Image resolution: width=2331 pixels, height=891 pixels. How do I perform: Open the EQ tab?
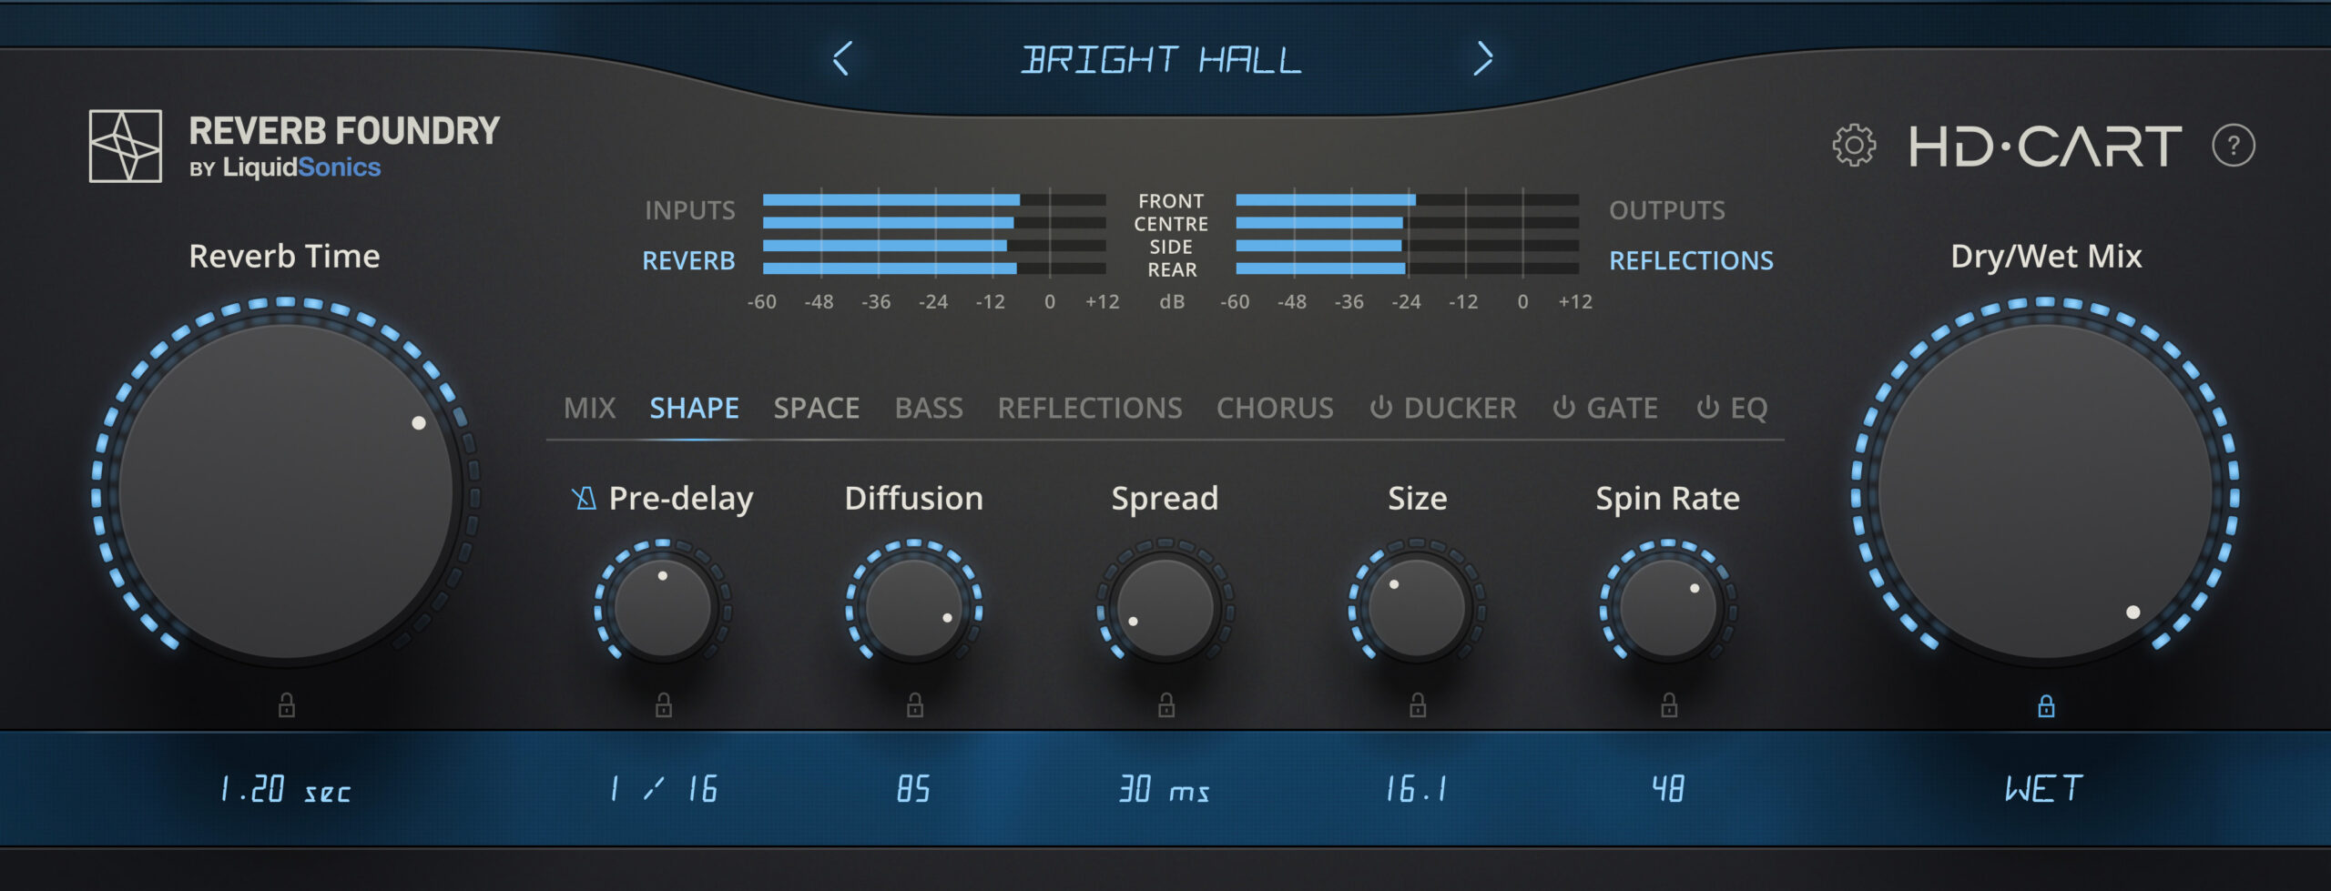pyautogui.click(x=1749, y=408)
